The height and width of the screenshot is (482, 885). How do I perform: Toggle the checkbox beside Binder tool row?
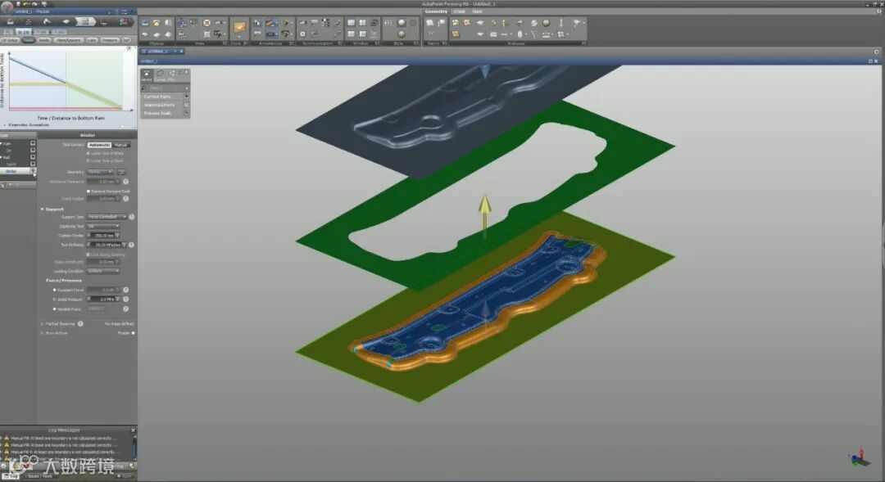click(33, 171)
